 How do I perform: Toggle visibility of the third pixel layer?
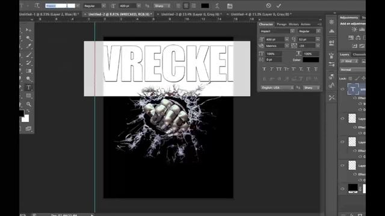coord(342,166)
